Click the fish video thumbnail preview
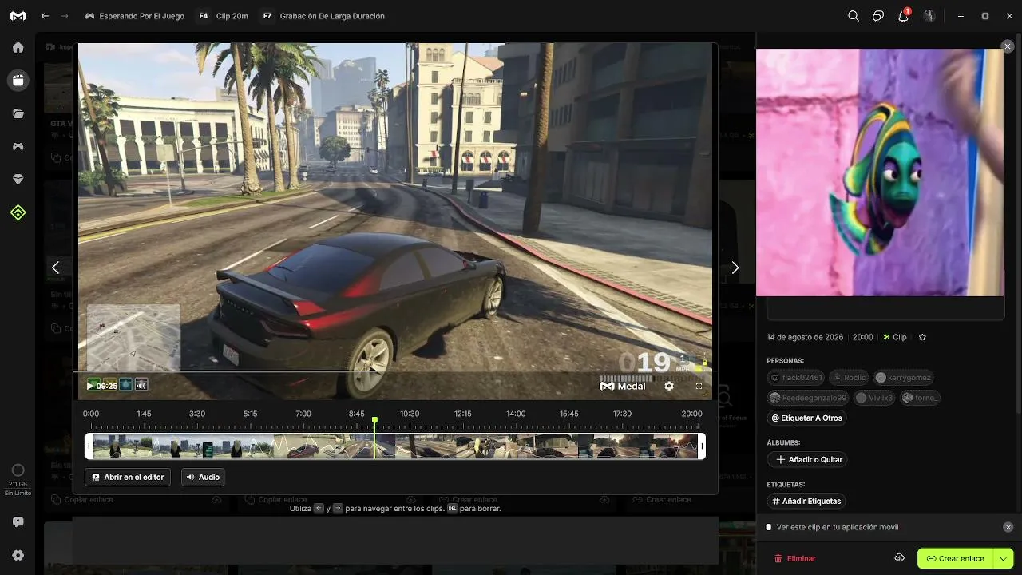 (880, 172)
